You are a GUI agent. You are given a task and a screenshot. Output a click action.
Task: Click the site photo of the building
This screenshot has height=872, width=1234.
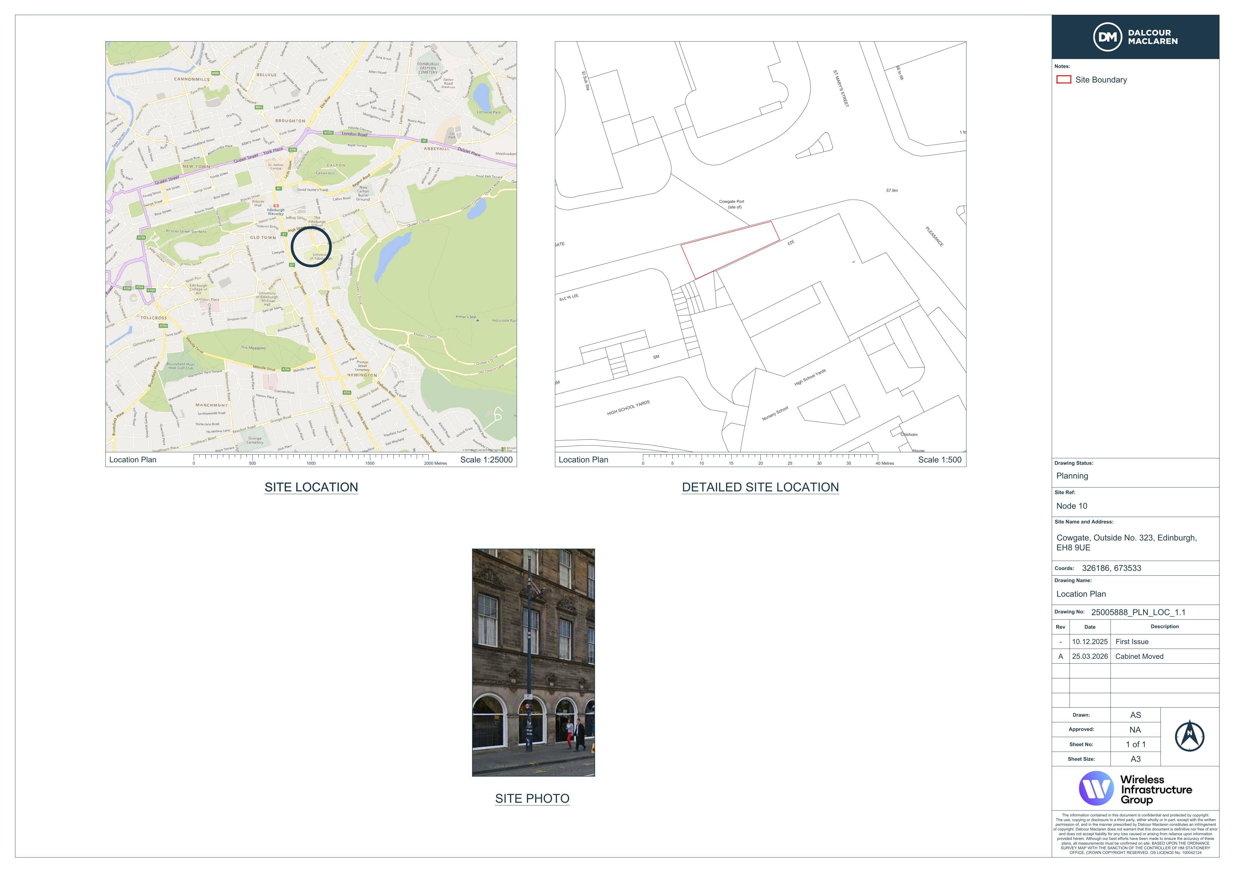(533, 662)
